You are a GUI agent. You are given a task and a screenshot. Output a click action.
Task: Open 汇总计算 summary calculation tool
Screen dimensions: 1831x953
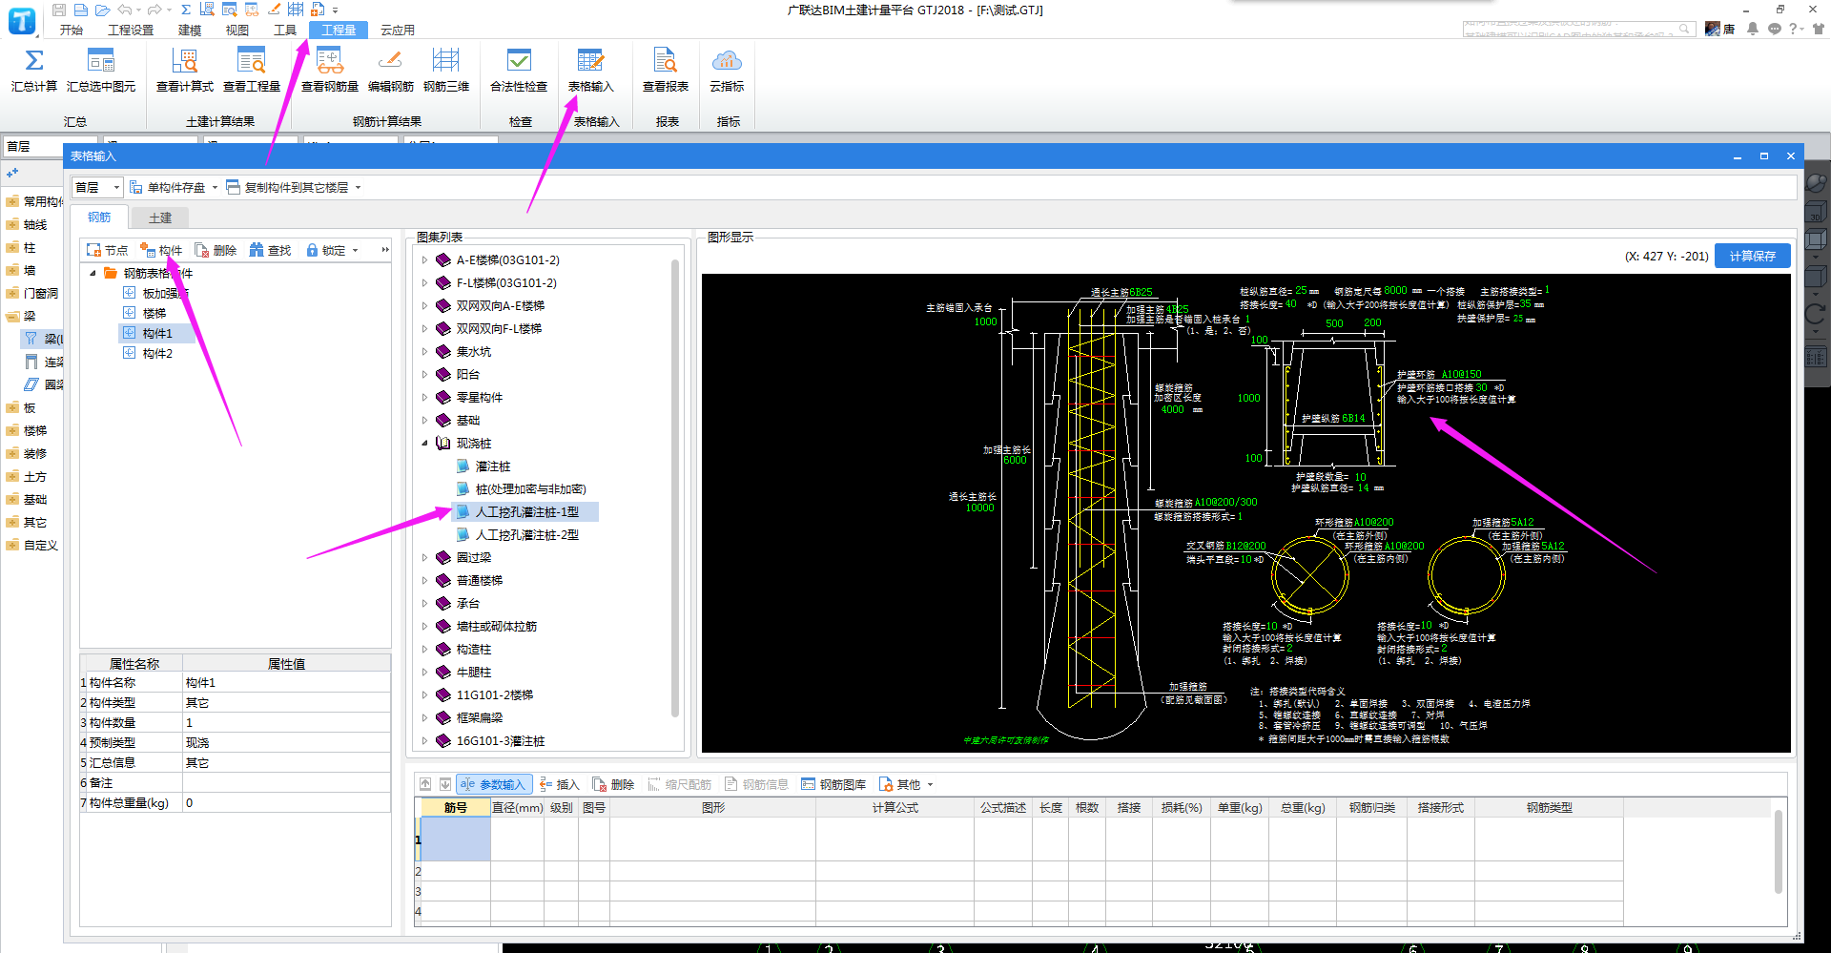pyautogui.click(x=33, y=71)
